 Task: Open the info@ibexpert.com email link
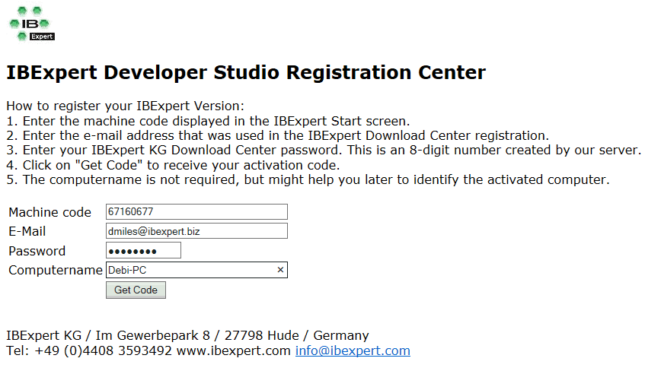(353, 350)
